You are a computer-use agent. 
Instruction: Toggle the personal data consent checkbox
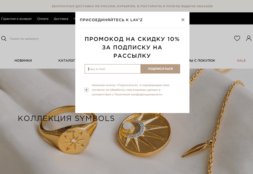point(86,90)
